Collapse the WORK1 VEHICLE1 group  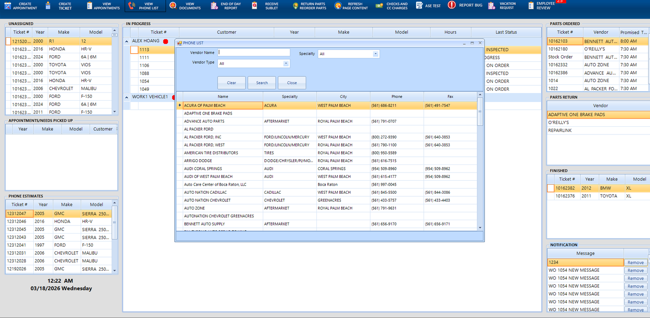(127, 97)
